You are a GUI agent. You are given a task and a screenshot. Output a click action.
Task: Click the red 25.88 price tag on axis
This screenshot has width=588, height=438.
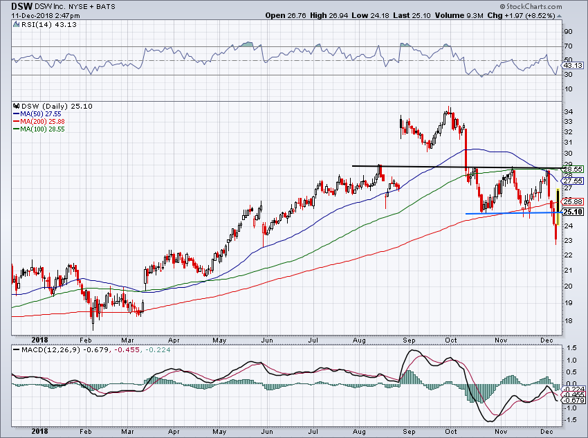point(573,201)
